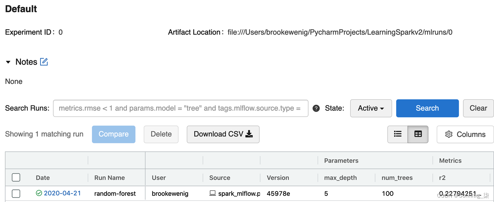Switch to the grid table view icon
The width and height of the screenshot is (494, 202).
point(418,134)
